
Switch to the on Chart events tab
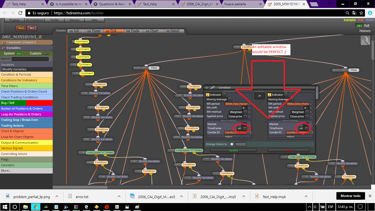pyautogui.click(x=154, y=31)
